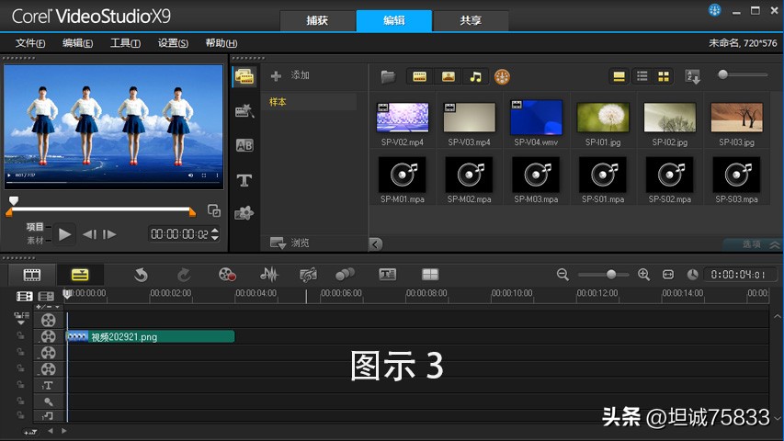Toggle showing audio files in library
Screen dimensions: 784x441
point(475,76)
